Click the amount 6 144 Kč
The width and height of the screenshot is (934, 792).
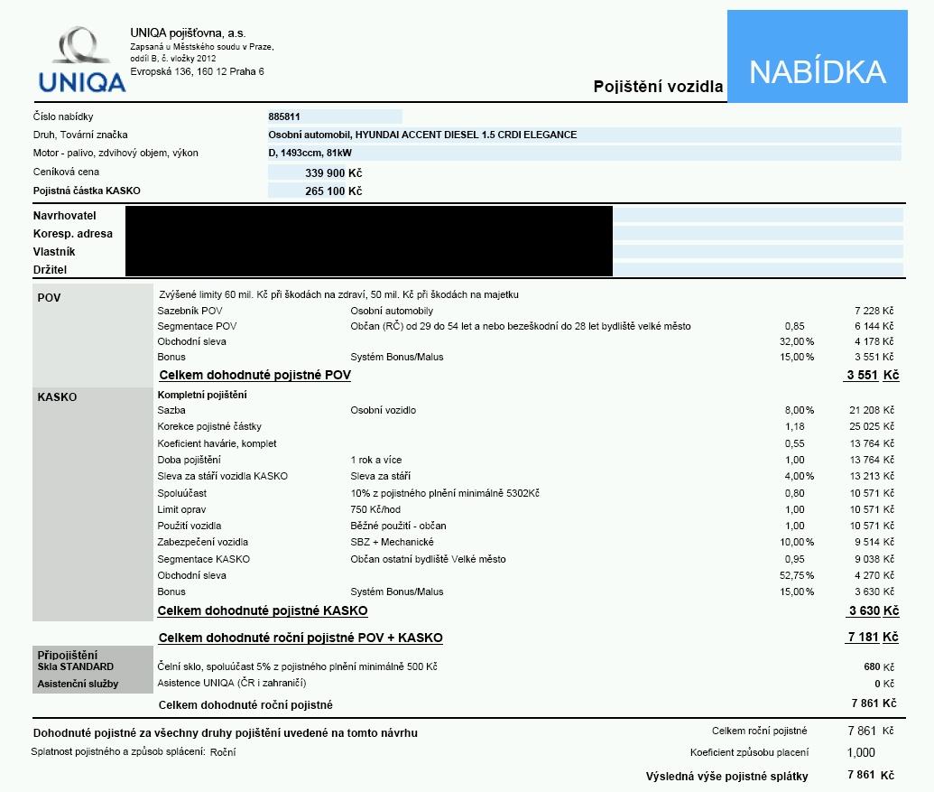tap(874, 327)
